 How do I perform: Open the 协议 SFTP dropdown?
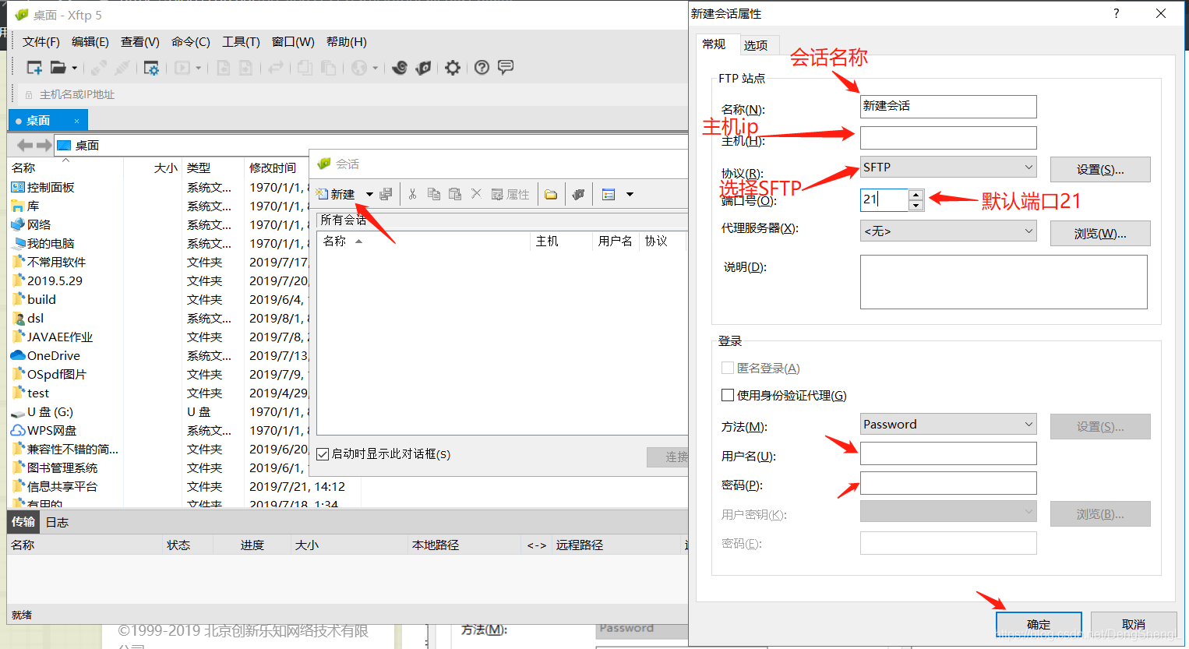(948, 167)
